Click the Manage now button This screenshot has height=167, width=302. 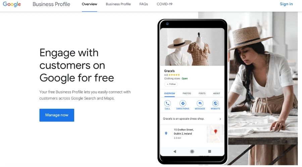coord(57,115)
